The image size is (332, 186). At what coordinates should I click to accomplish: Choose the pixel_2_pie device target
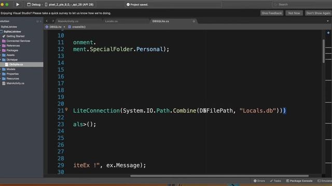(69, 5)
